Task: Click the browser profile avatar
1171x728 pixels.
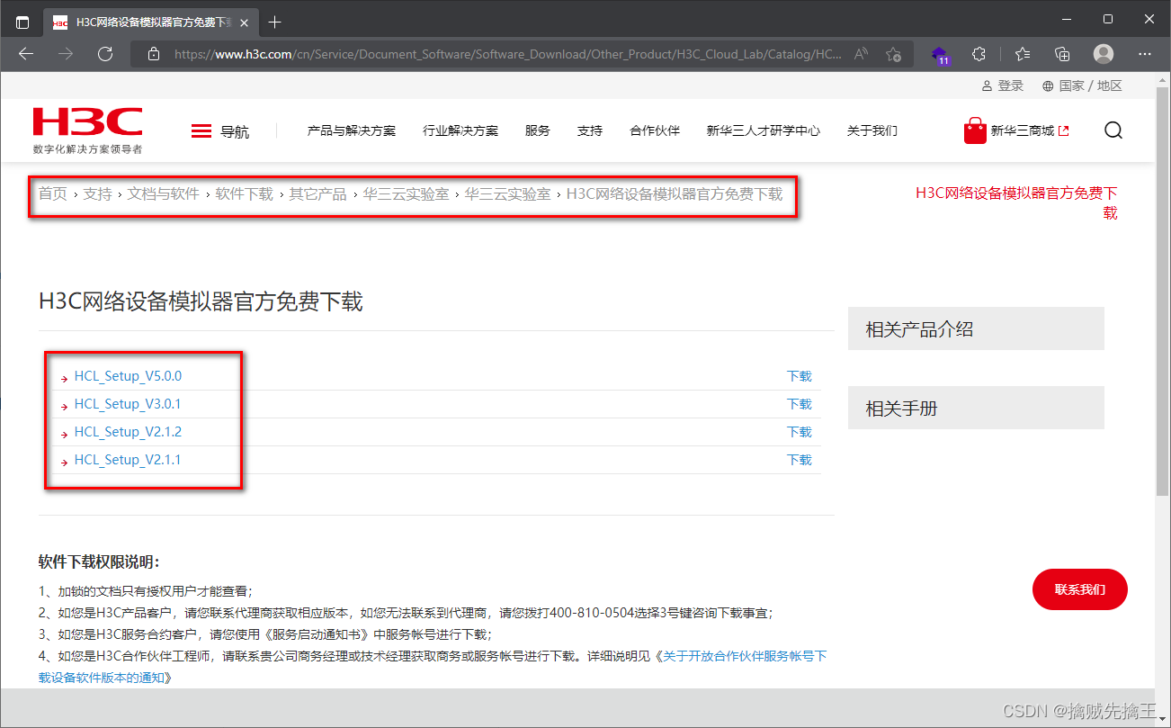Action: pos(1103,54)
